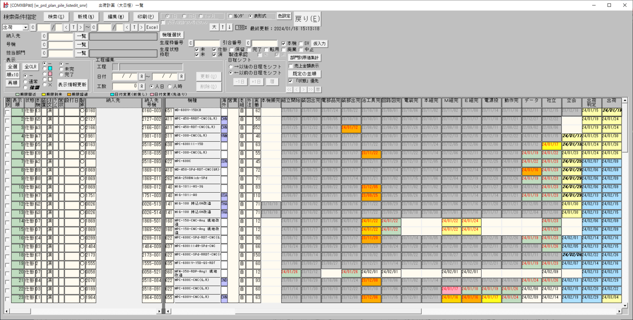
Task: Click the 印刷(P) print button
Action: [x=146, y=17]
